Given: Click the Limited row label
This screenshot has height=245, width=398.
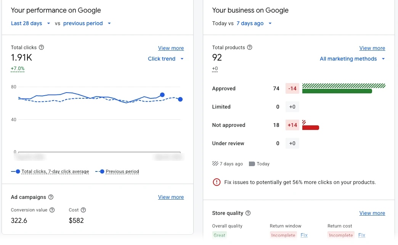Looking at the screenshot, I should click(221, 107).
